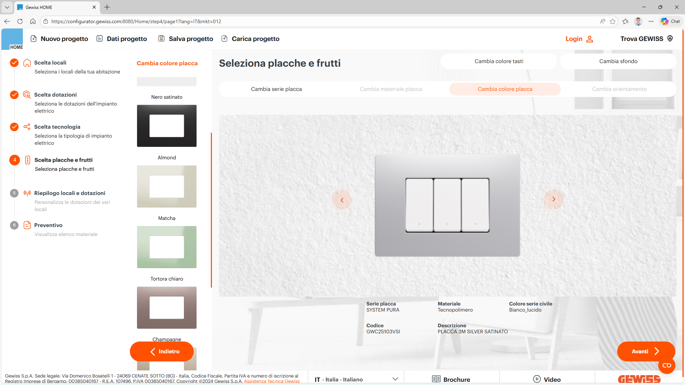Switch to the Cambia serie placca tab

point(276,89)
